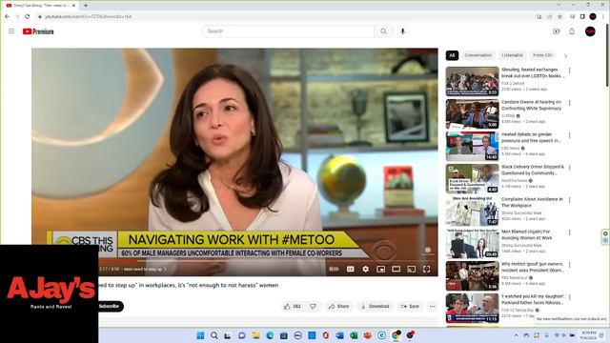Open options menu for 'Black Delivery Driver' video

570,168
